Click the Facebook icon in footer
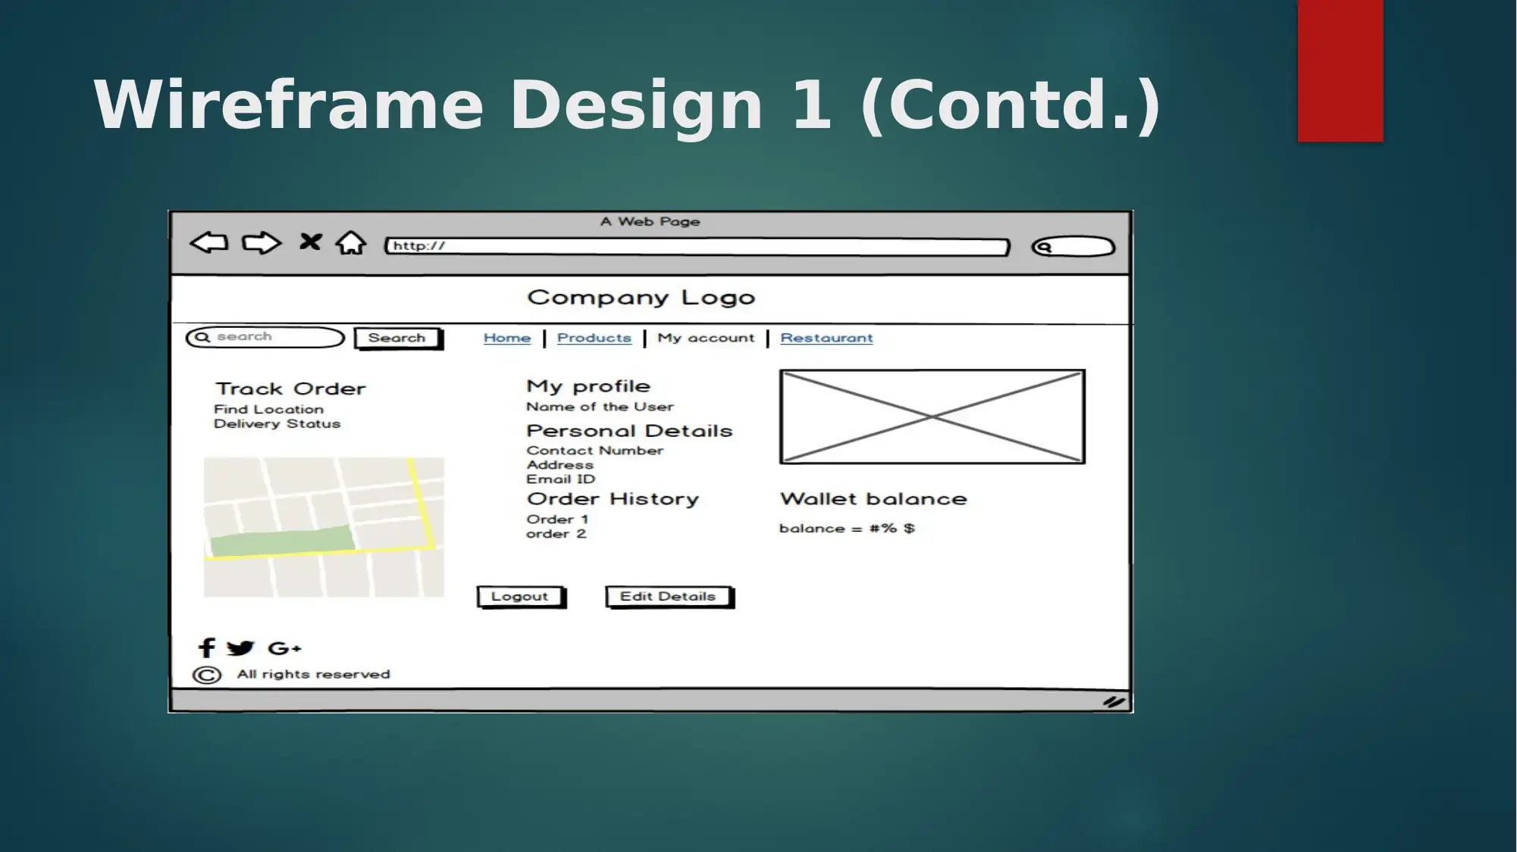This screenshot has height=852, width=1517. [208, 647]
